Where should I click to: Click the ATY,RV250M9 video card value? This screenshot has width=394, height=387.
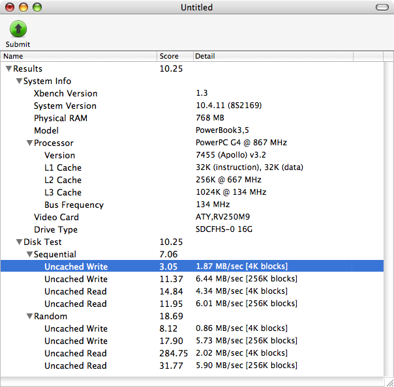coord(222,217)
